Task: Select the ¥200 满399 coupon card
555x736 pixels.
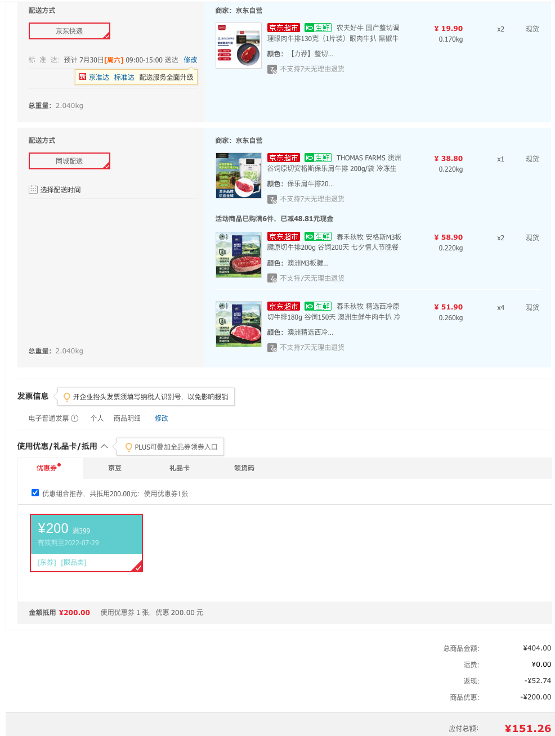Action: (86, 543)
